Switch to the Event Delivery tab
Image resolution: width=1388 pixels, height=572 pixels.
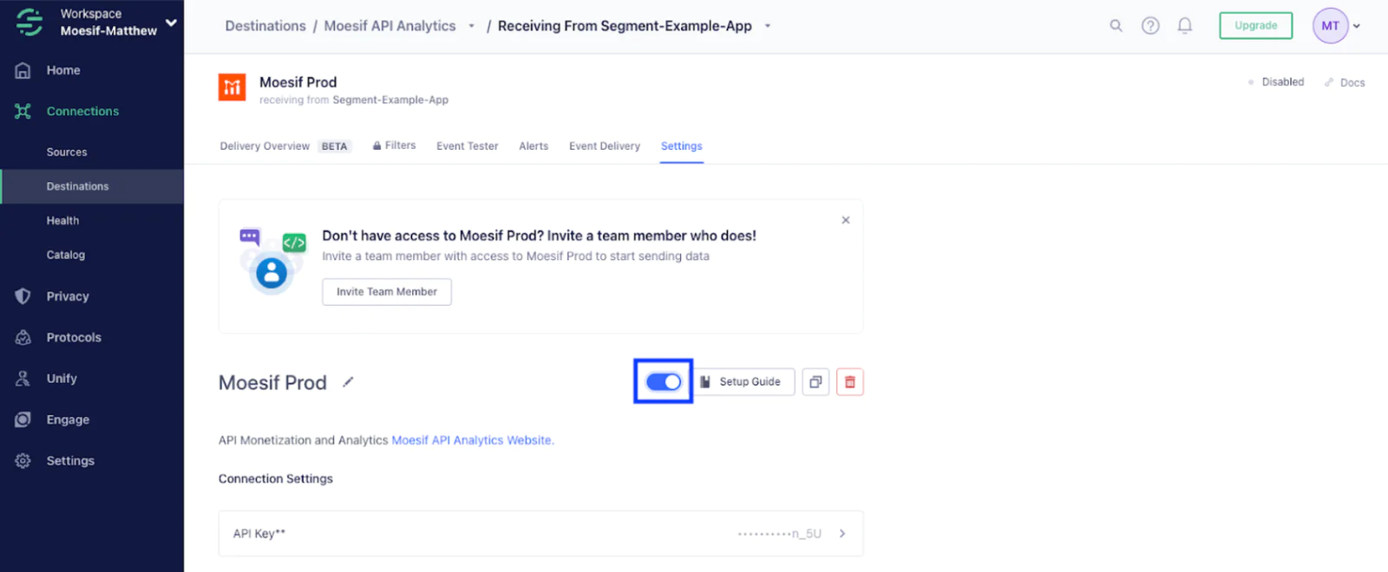coord(605,146)
